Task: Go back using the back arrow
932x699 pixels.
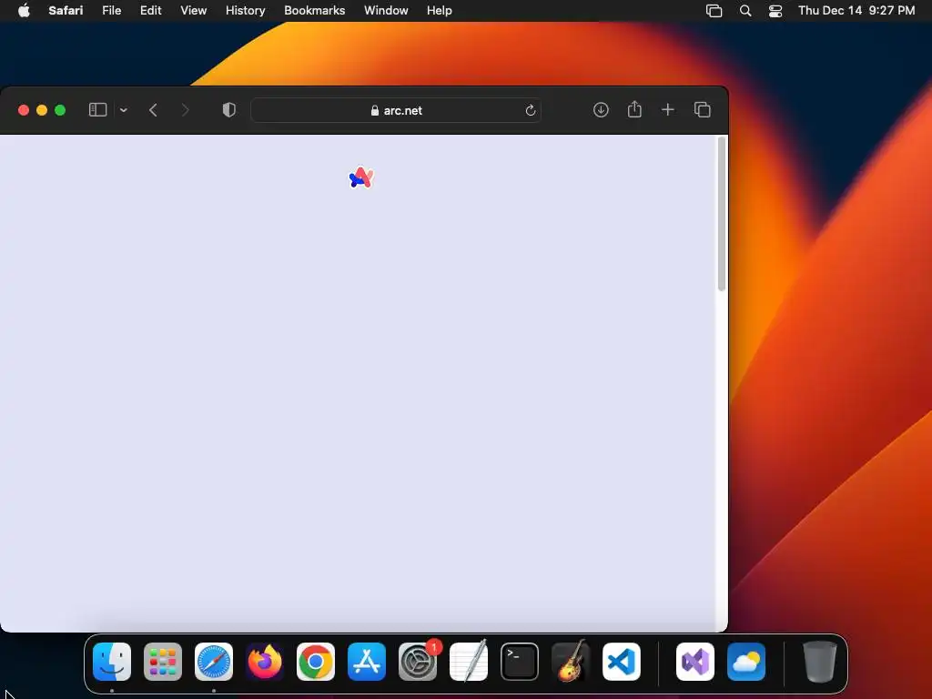Action: (153, 110)
